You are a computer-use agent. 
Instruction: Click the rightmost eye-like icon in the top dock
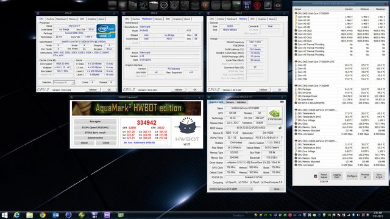point(278,5)
